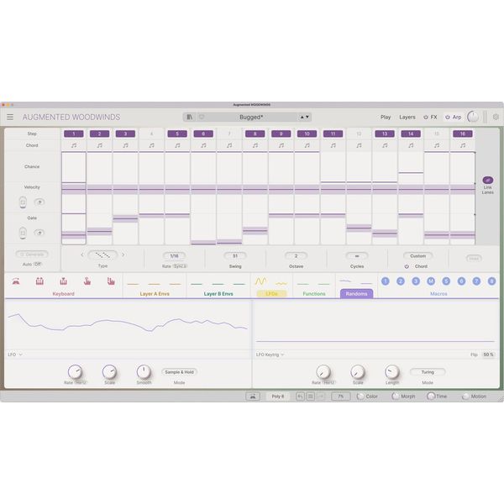Image resolution: width=504 pixels, height=504 pixels.
Task: Select Macro M circle
Action: [431, 281]
